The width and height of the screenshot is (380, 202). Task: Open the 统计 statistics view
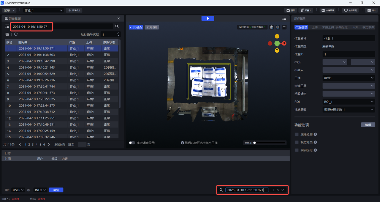pos(371,10)
